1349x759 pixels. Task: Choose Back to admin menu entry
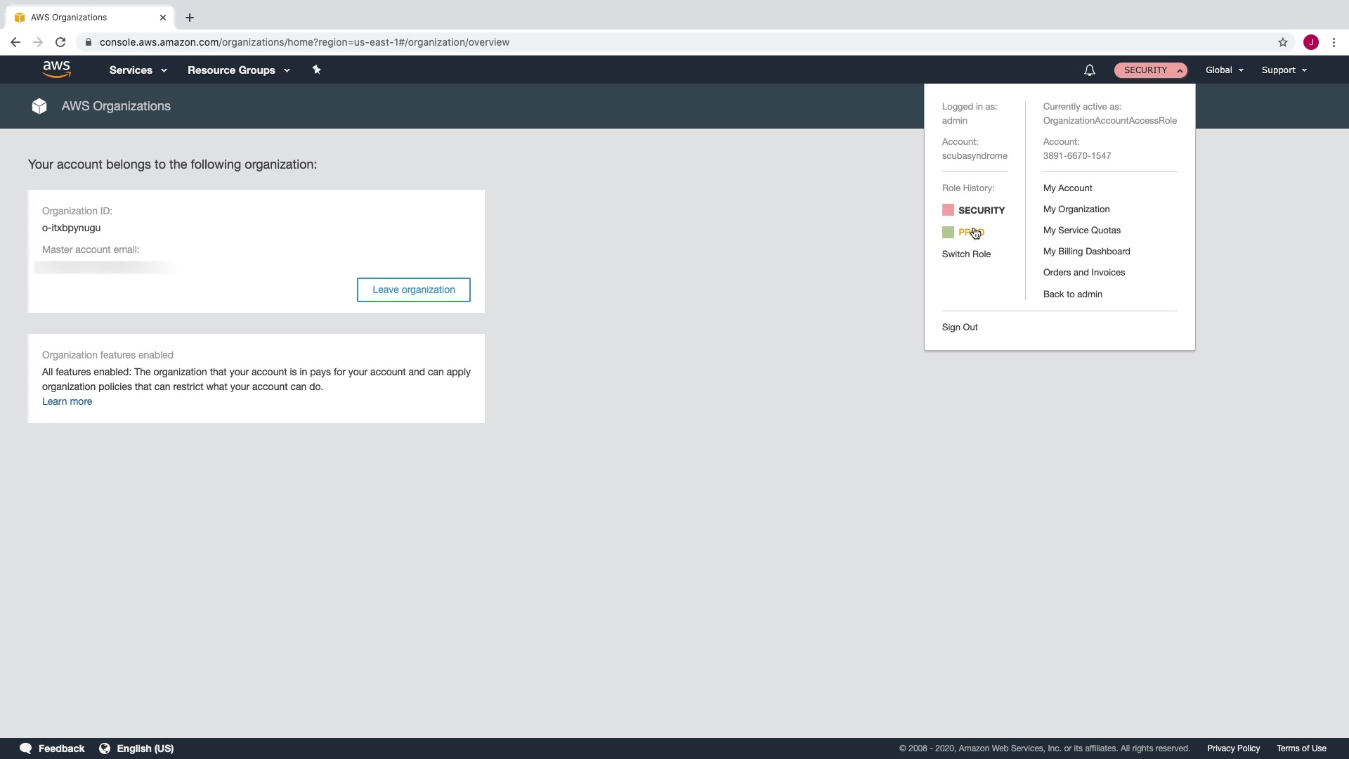(1072, 294)
